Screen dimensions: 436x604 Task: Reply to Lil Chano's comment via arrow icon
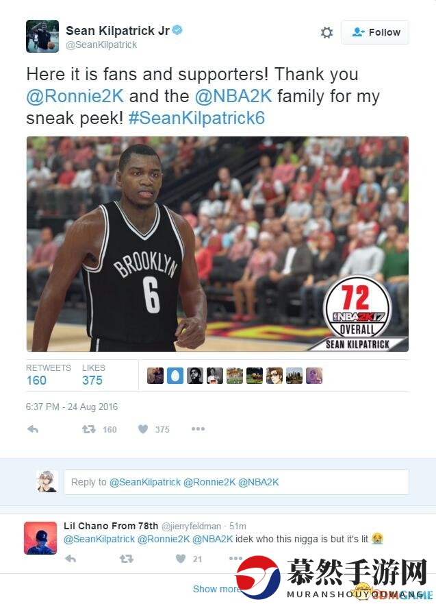70,559
